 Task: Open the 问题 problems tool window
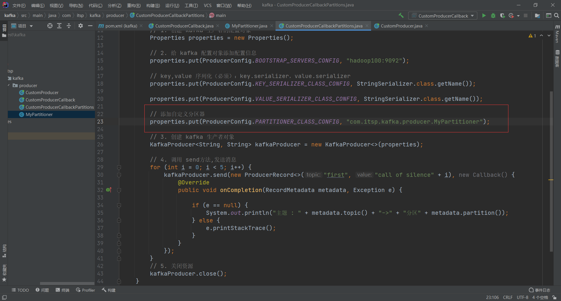pos(42,290)
